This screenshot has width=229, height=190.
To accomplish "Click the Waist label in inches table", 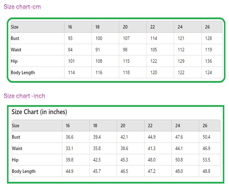I will (17, 148).
